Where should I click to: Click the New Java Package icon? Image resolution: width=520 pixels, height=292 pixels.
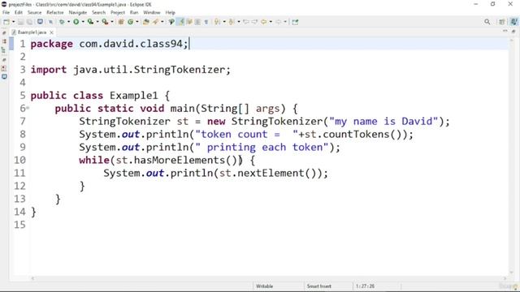tap(121, 22)
